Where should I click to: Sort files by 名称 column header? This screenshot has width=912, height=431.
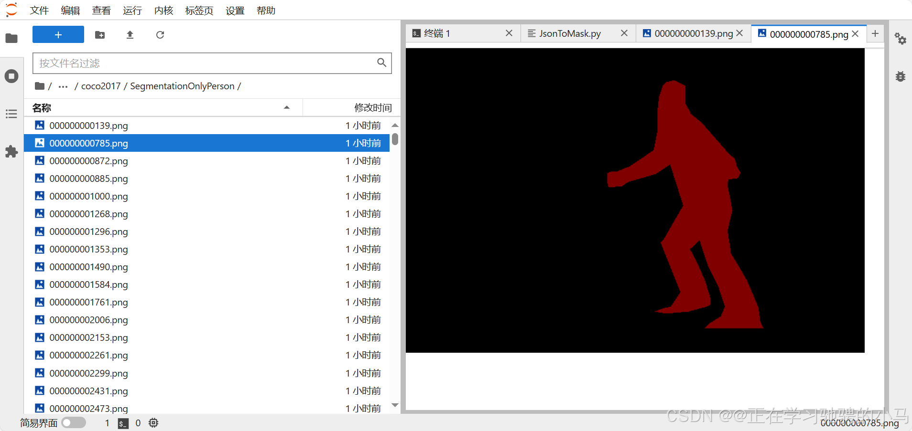coord(163,107)
